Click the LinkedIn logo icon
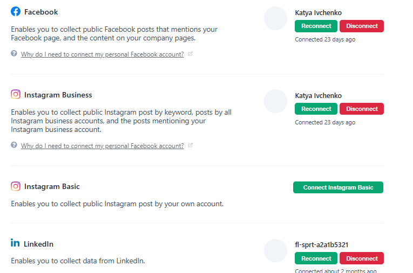The width and height of the screenshot is (413, 273). click(15, 243)
